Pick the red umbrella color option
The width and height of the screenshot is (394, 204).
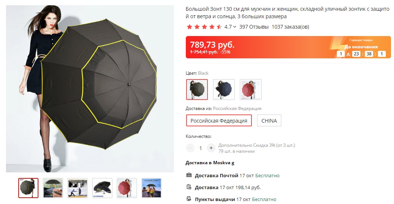point(251,90)
